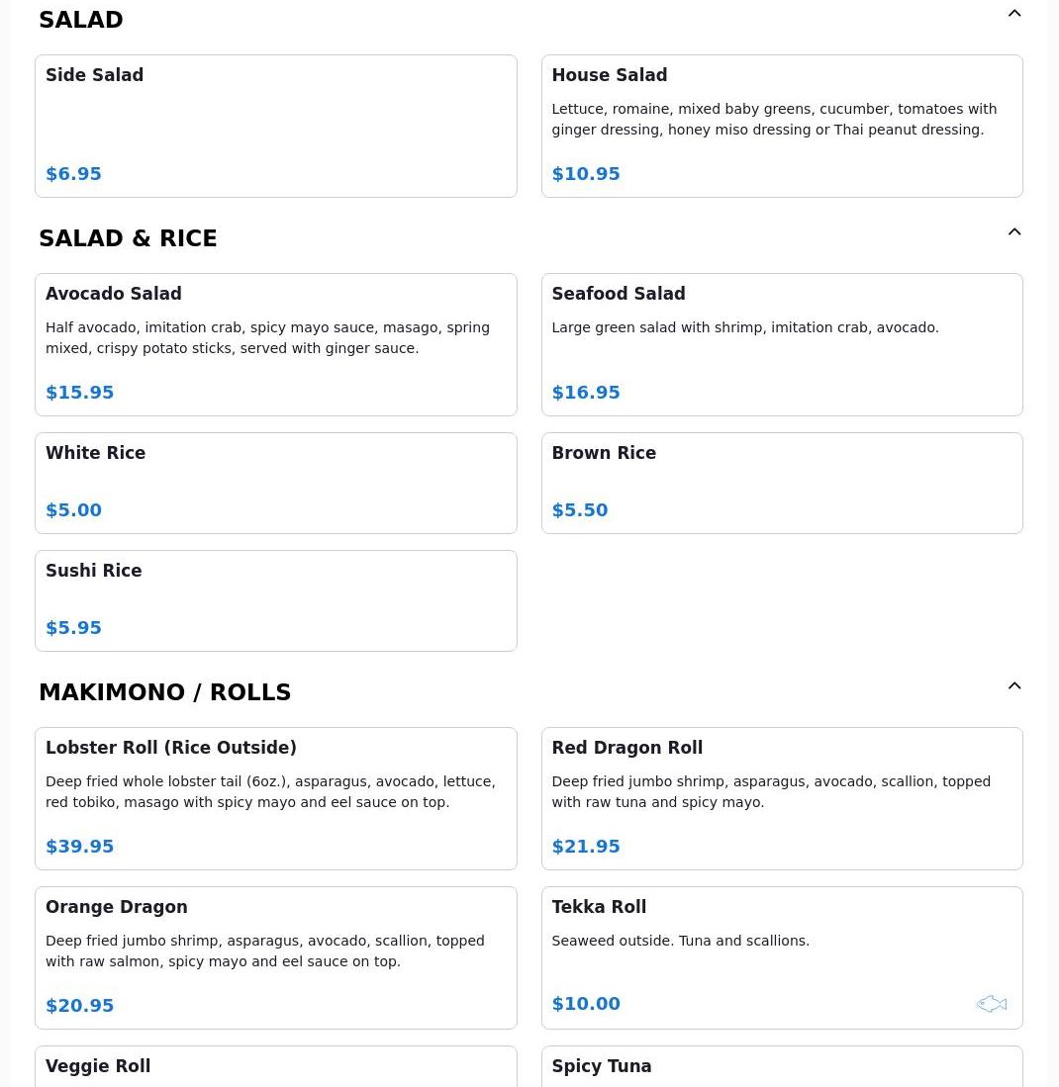Collapse the SALAD & RICE section
Viewport: 1059px width, 1087px height.
1014,232
